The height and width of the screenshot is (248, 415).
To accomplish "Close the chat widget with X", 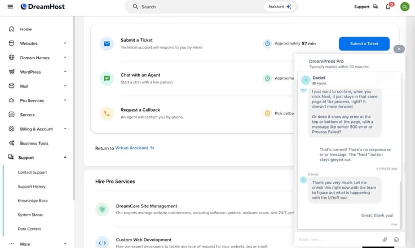I will pos(399,49).
